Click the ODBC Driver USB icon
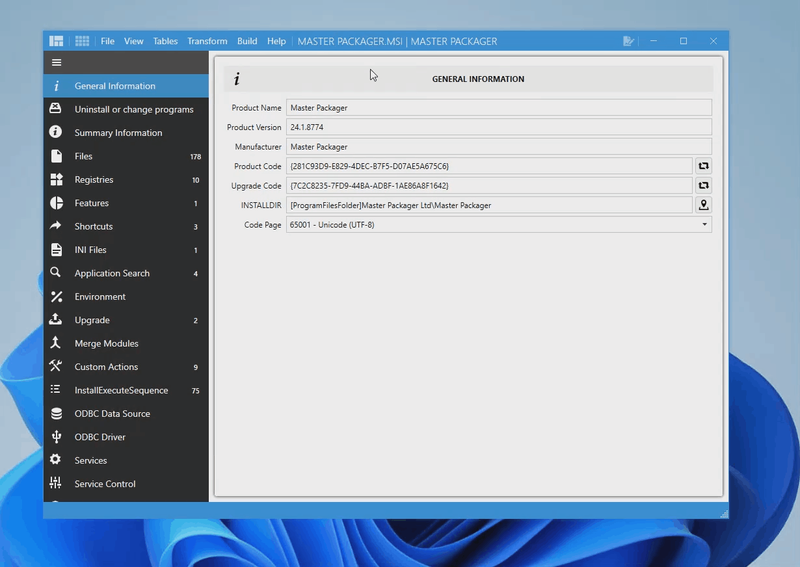Image resolution: width=800 pixels, height=567 pixels. click(x=57, y=437)
